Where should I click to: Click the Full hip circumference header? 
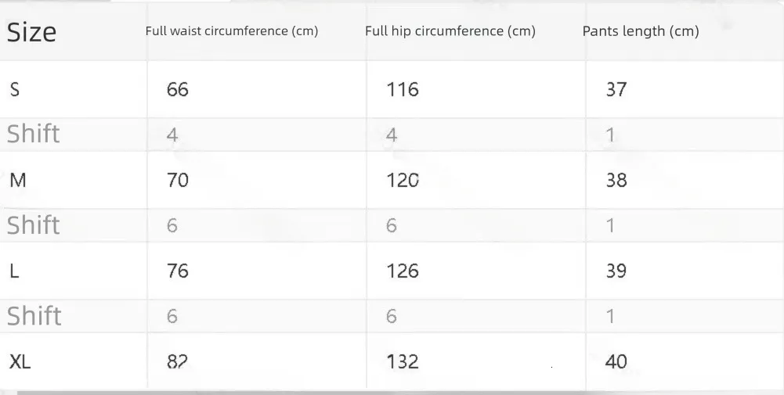click(x=450, y=31)
